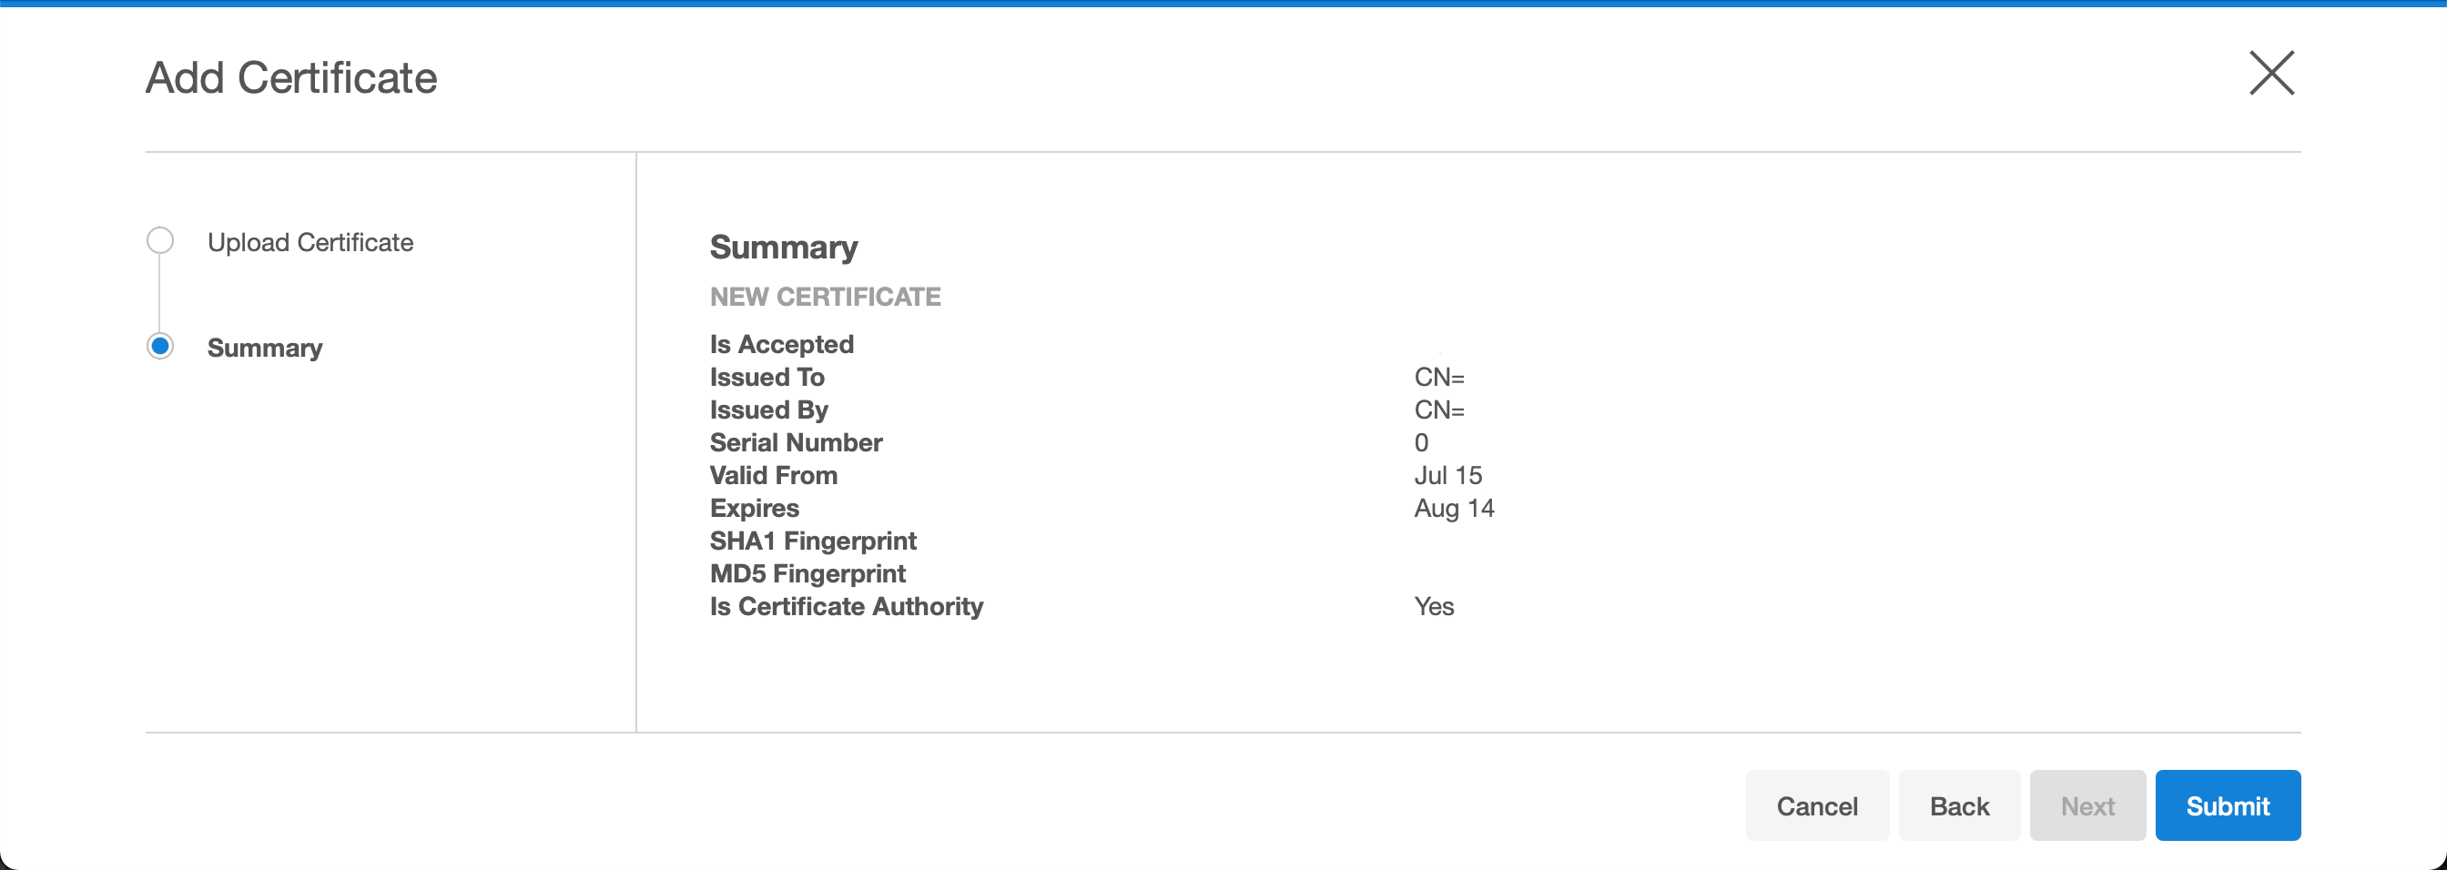Click the Issued By CN= value
Viewport: 2447px width, 870px height.
tap(1438, 410)
